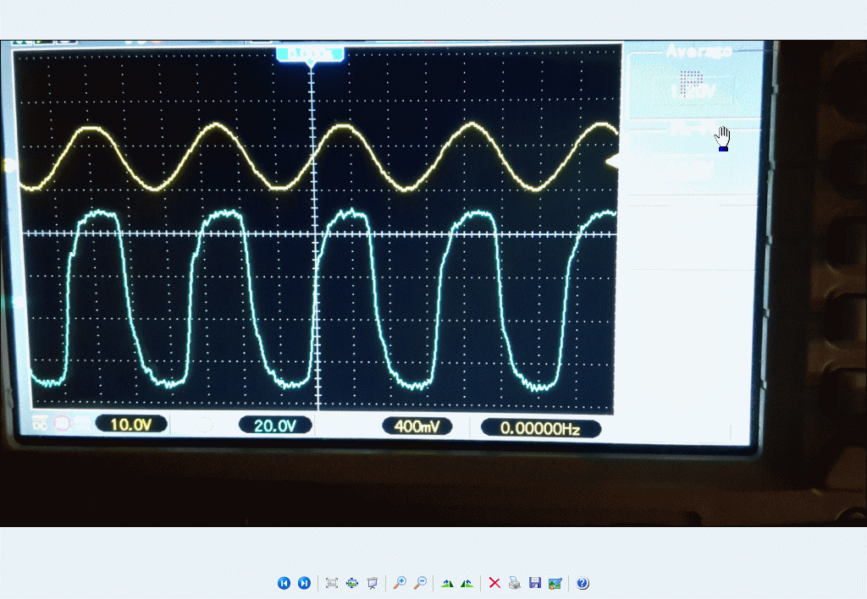Click the 10.0V channel scale label
The height and width of the screenshot is (599, 867).
(130, 425)
